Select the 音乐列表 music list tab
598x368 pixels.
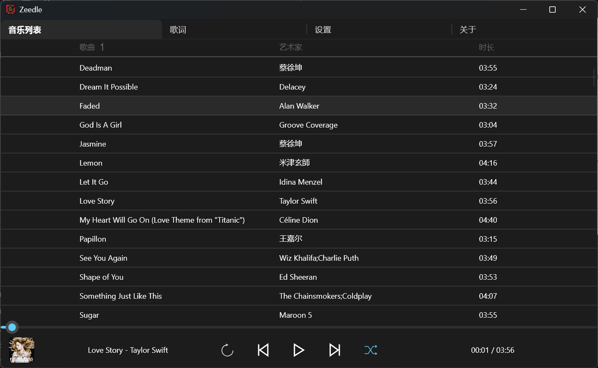pos(25,30)
